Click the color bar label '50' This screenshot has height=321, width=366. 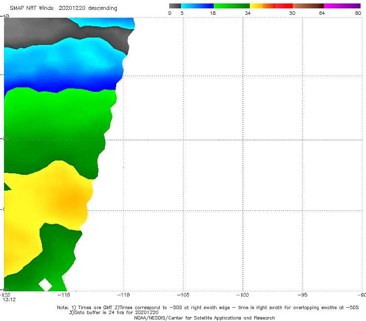point(292,13)
